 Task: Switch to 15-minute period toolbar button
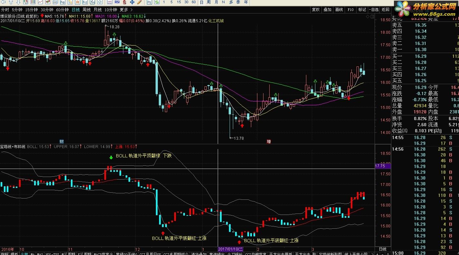(x=179, y=2)
